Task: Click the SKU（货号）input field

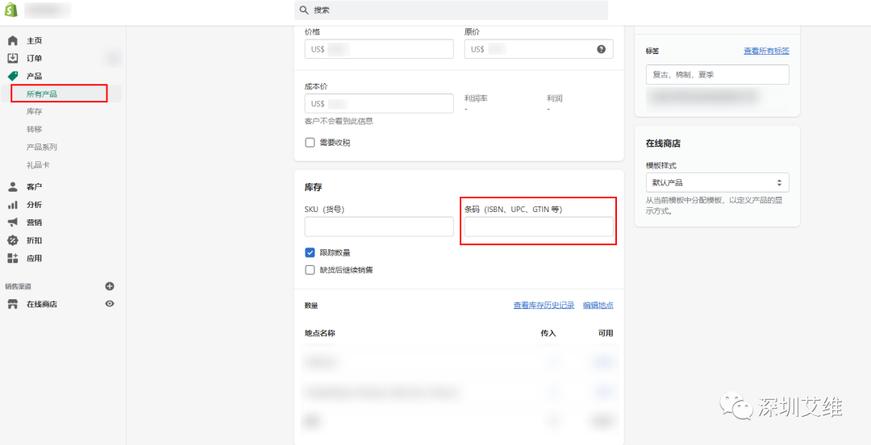Action: (379, 227)
